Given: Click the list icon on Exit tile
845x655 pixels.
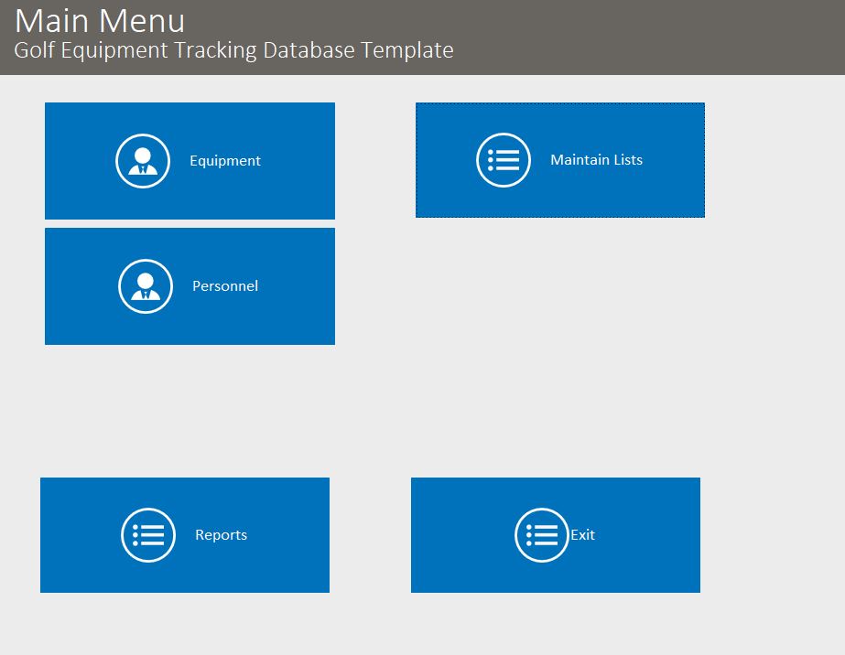Looking at the screenshot, I should coord(542,535).
